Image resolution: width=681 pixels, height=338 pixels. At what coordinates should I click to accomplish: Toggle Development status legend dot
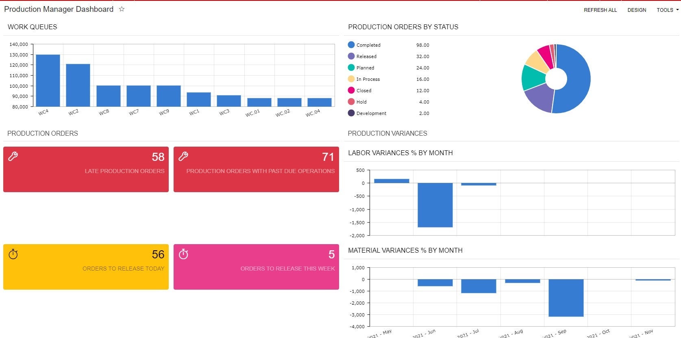pyautogui.click(x=351, y=113)
